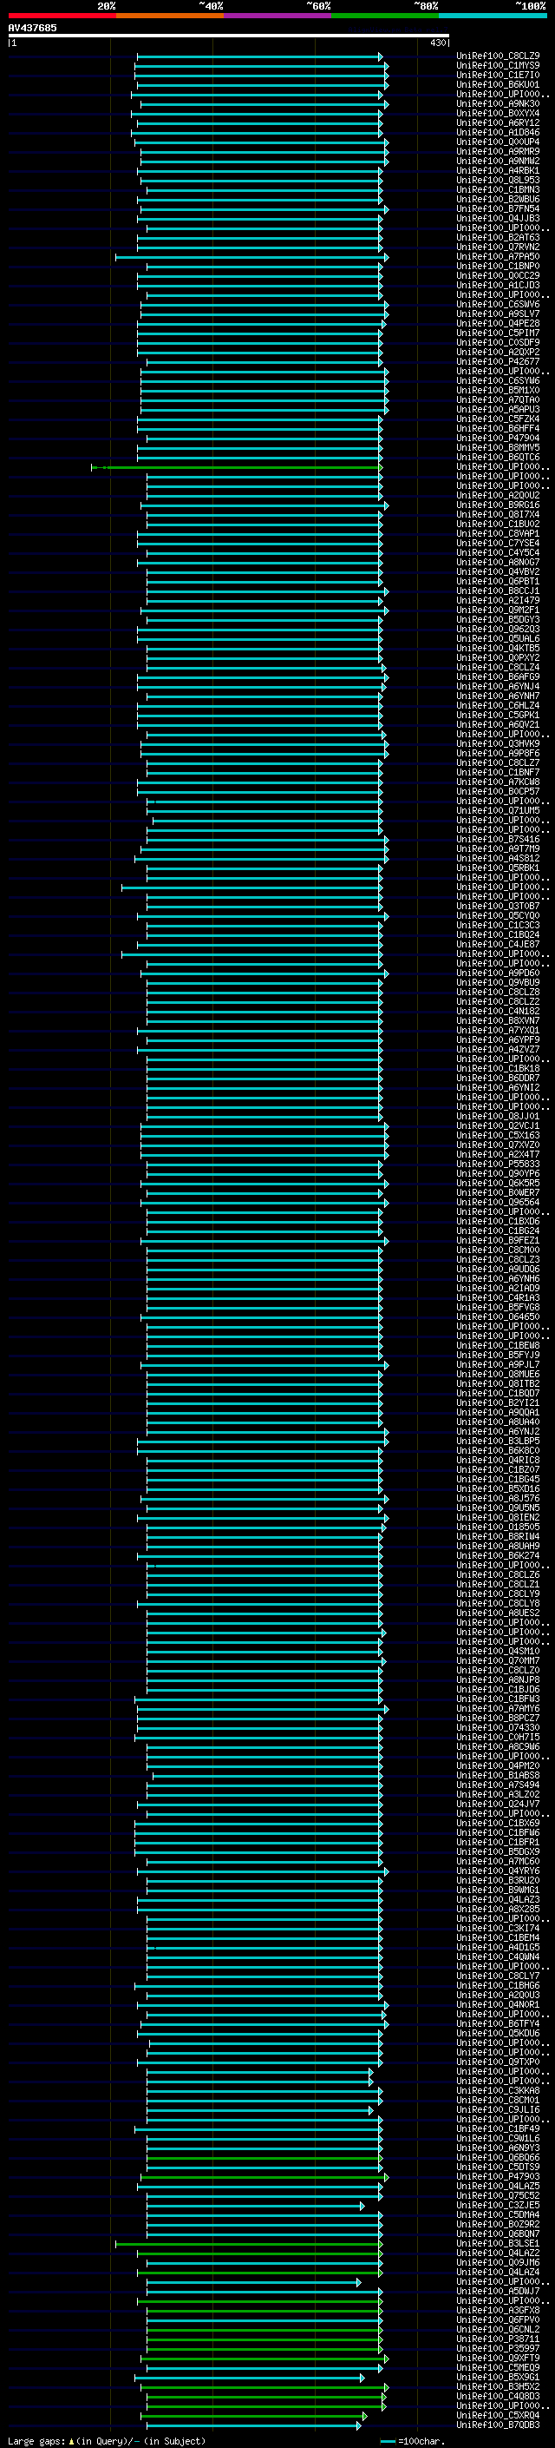Viewport: 555px width, 2448px height.
Task: Select label UniRef100_C3KHA8
Action: tap(498, 2091)
